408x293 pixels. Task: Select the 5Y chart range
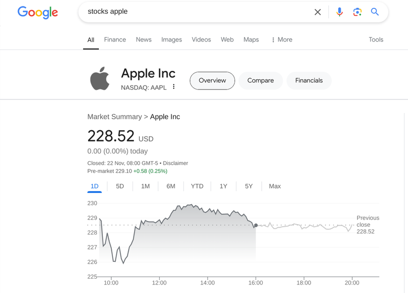248,186
